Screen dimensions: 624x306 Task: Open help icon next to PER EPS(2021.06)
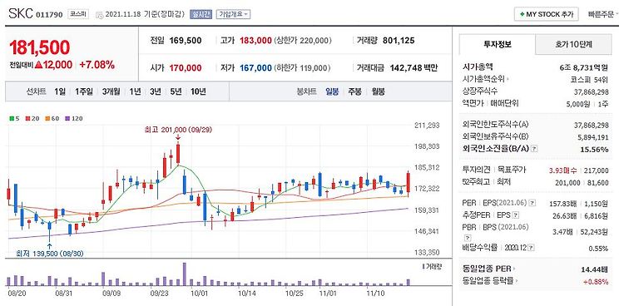click(x=532, y=203)
